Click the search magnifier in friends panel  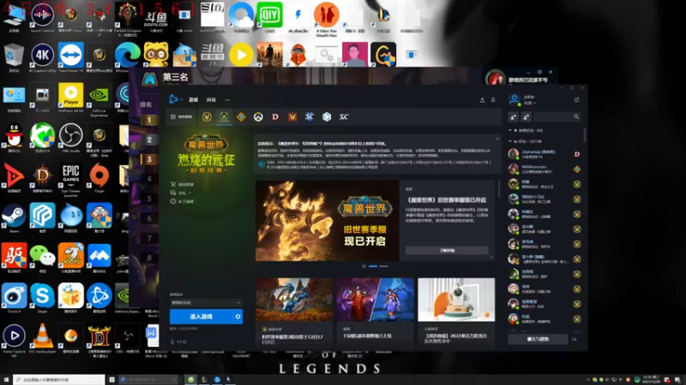(576, 116)
